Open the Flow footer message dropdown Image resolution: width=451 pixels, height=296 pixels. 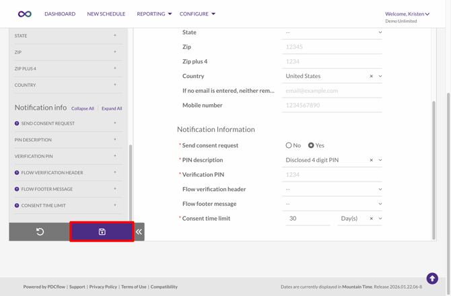332,204
